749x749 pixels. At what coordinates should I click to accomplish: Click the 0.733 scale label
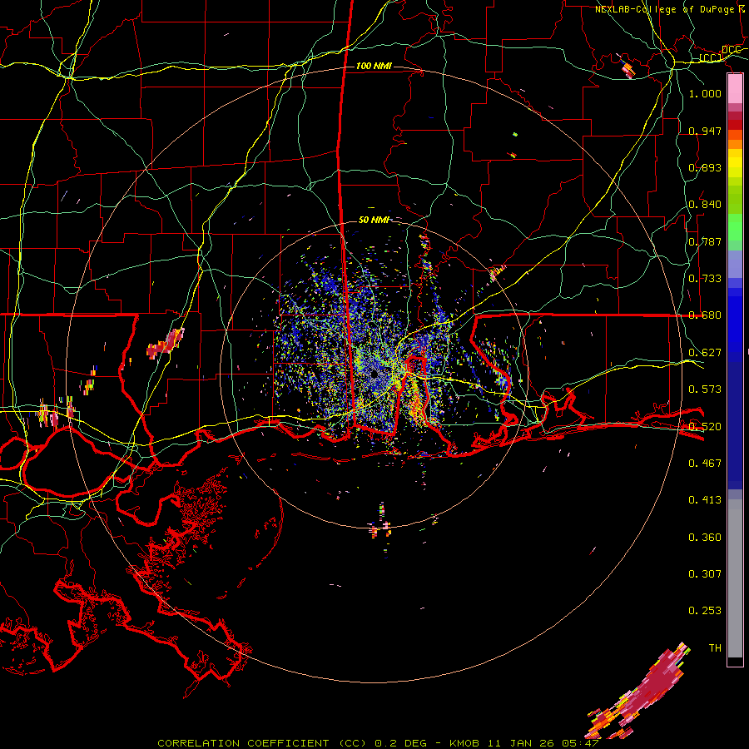705,278
